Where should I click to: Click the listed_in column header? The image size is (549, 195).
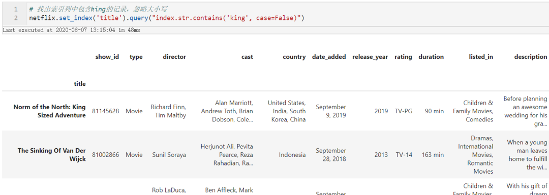pos(481,56)
